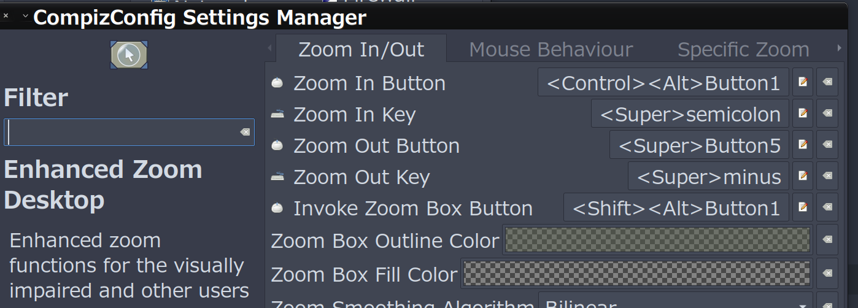This screenshot has width=858, height=308.
Task: Edit the Invoke Zoom Box Button binding
Action: 803,207
